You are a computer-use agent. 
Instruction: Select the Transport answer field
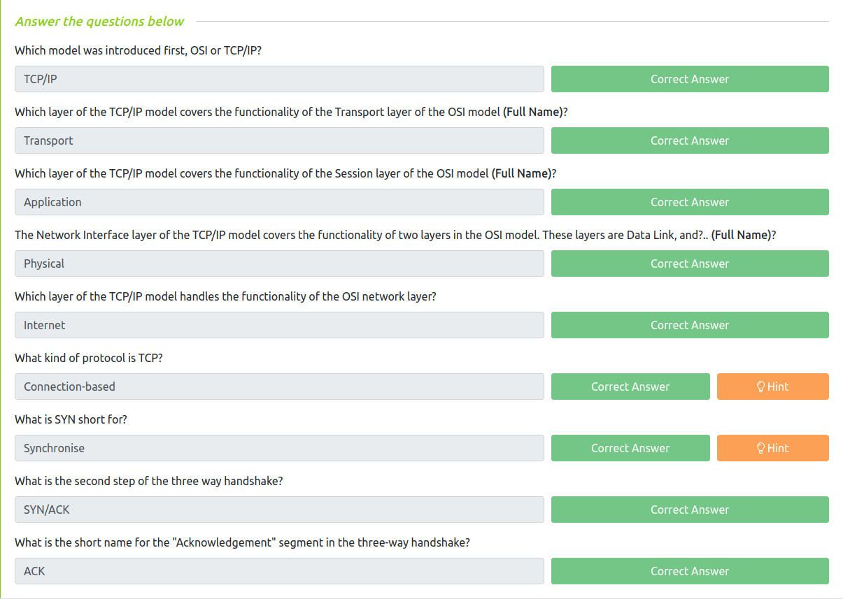(x=279, y=140)
